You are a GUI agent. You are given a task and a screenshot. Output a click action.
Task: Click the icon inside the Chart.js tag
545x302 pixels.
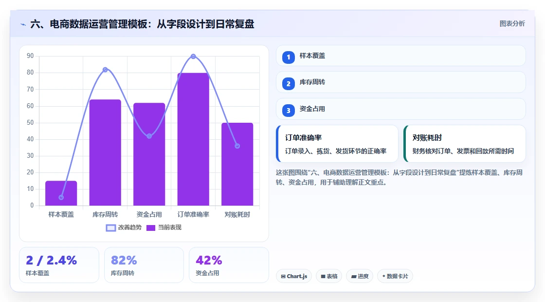coord(283,276)
